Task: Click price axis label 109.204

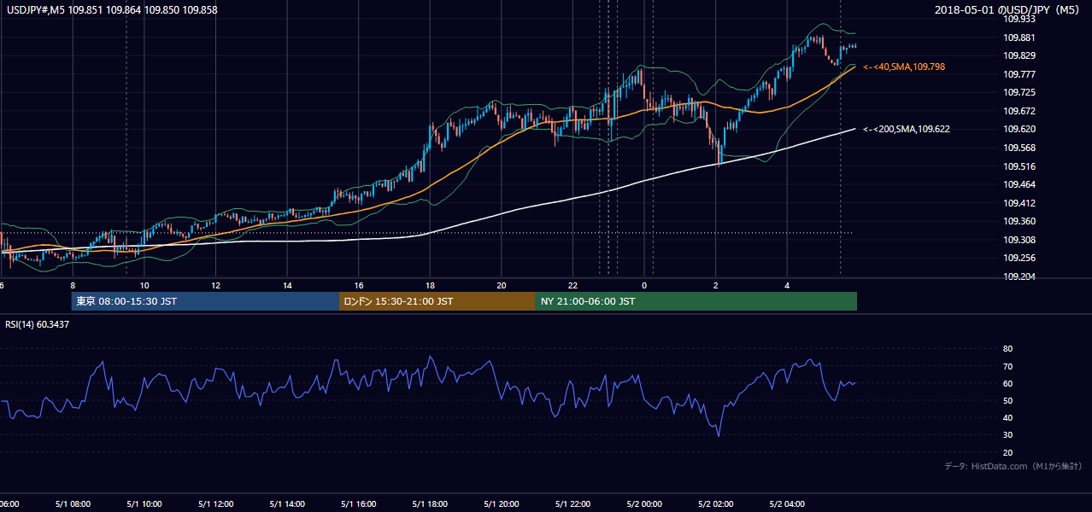Action: pos(1019,276)
